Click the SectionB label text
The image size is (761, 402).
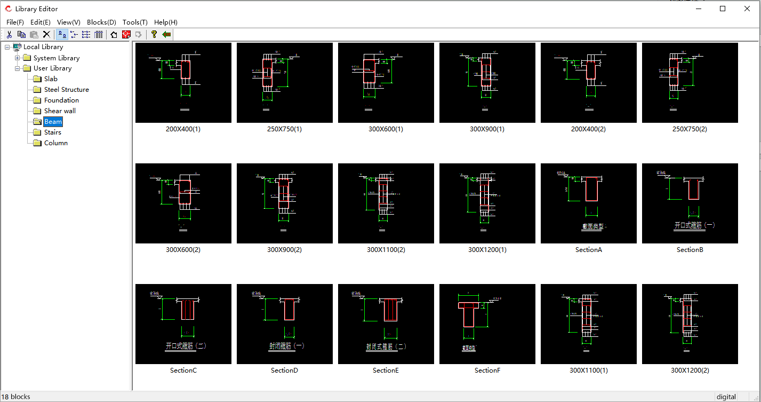(x=690, y=250)
